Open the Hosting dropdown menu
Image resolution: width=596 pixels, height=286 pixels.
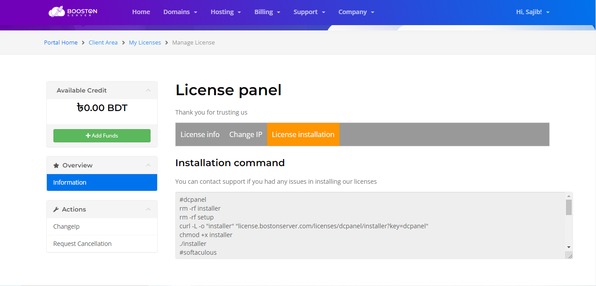(x=226, y=12)
